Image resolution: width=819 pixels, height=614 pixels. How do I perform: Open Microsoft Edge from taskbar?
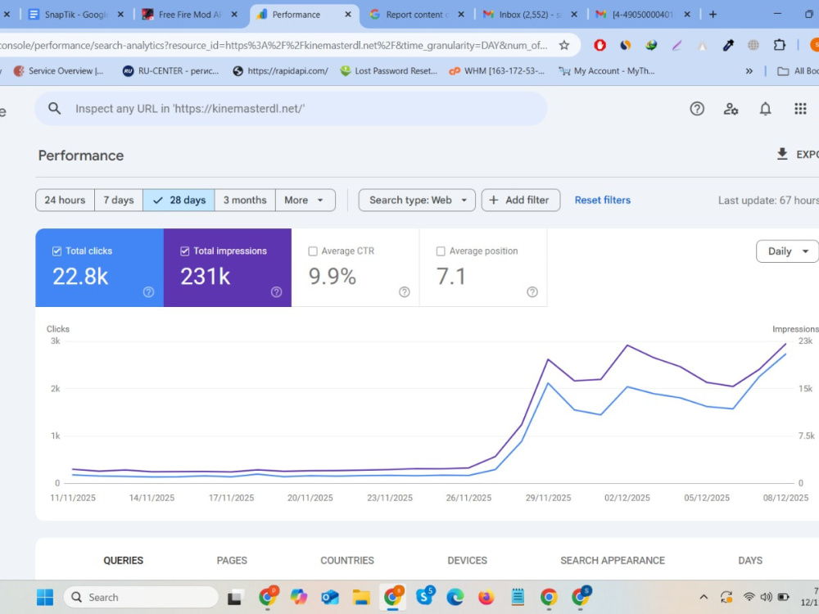click(x=455, y=597)
